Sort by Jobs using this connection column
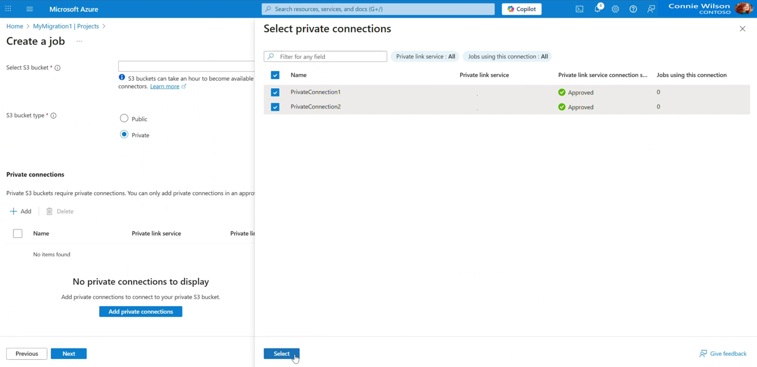 click(692, 75)
